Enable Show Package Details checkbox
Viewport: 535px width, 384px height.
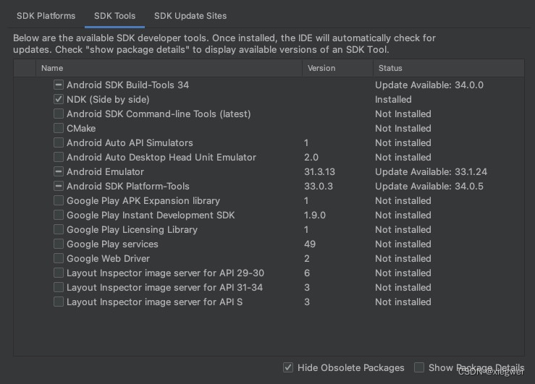click(x=419, y=367)
